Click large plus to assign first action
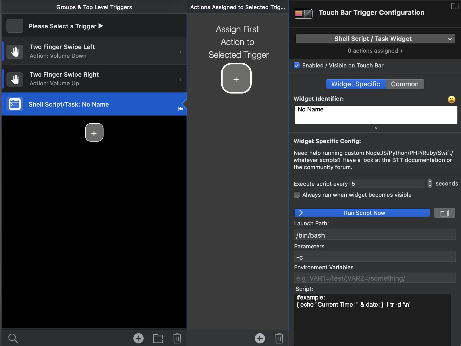Viewport: 461px width, 346px height. 236,78
